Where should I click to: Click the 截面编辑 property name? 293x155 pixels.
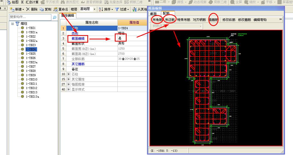coord(78,38)
